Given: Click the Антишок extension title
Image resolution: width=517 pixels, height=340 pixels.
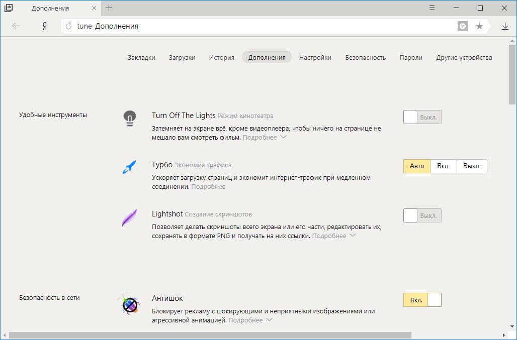Looking at the screenshot, I should point(167,298).
